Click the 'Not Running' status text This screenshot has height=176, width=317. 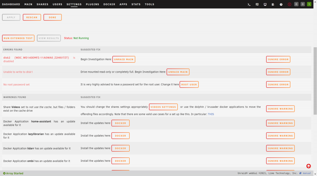click(81, 38)
